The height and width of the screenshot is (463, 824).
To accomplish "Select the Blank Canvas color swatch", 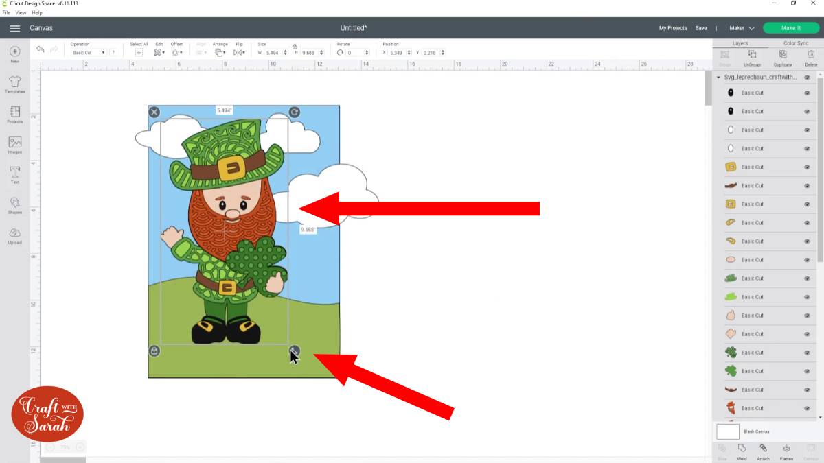I will point(727,431).
